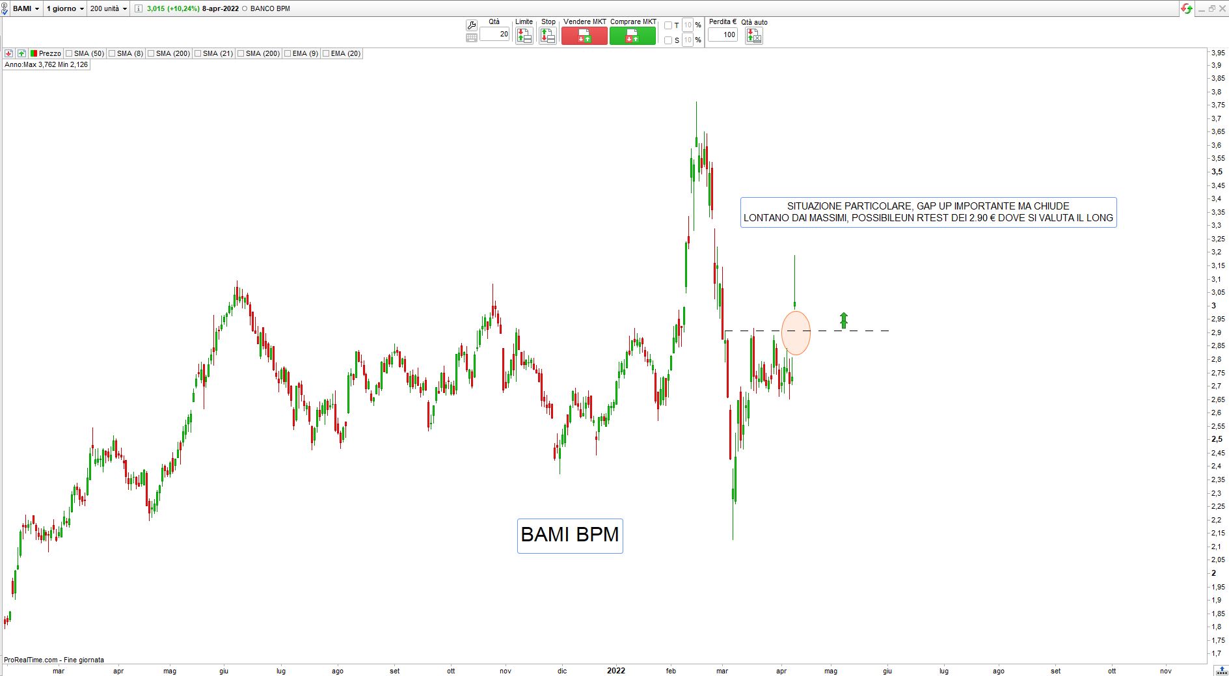
Task: Click the green Comprare MKT button
Action: pyautogui.click(x=632, y=36)
